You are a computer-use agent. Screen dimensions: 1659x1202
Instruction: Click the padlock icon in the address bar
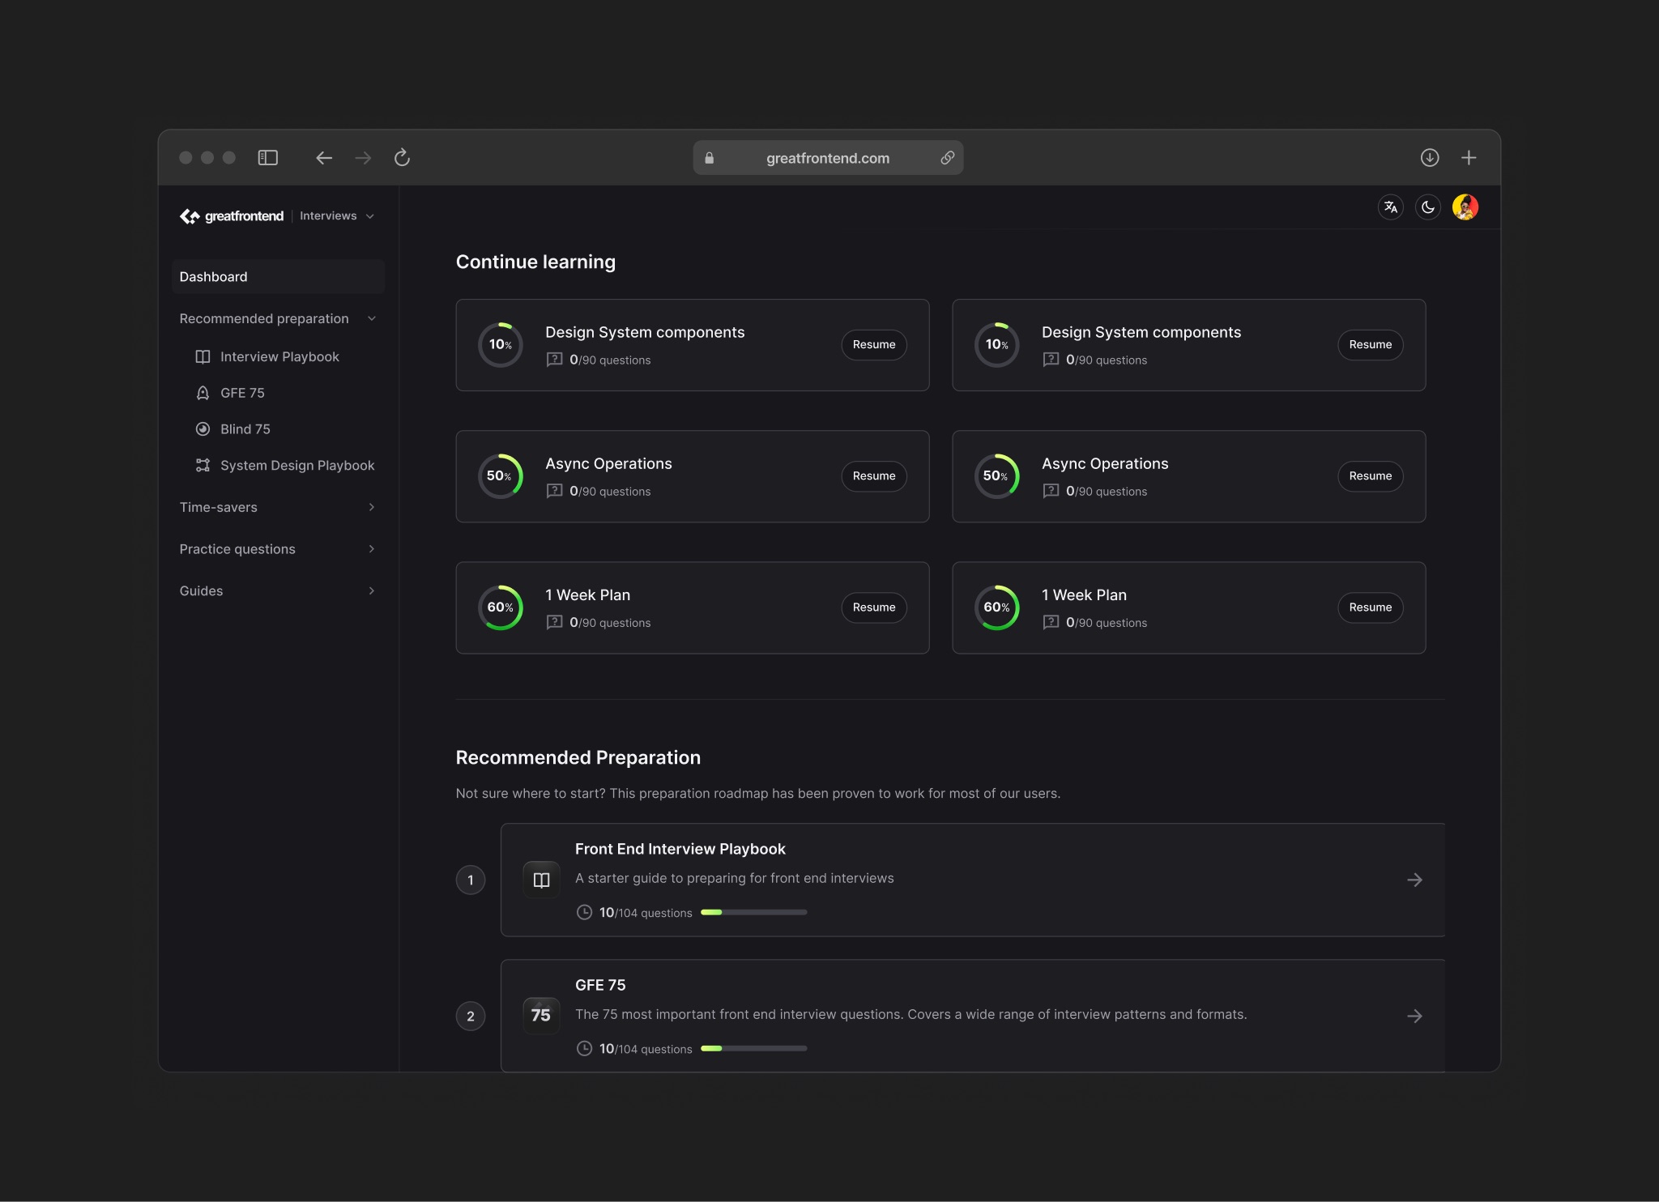710,158
